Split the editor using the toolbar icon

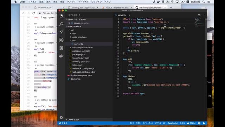coord(199,15)
